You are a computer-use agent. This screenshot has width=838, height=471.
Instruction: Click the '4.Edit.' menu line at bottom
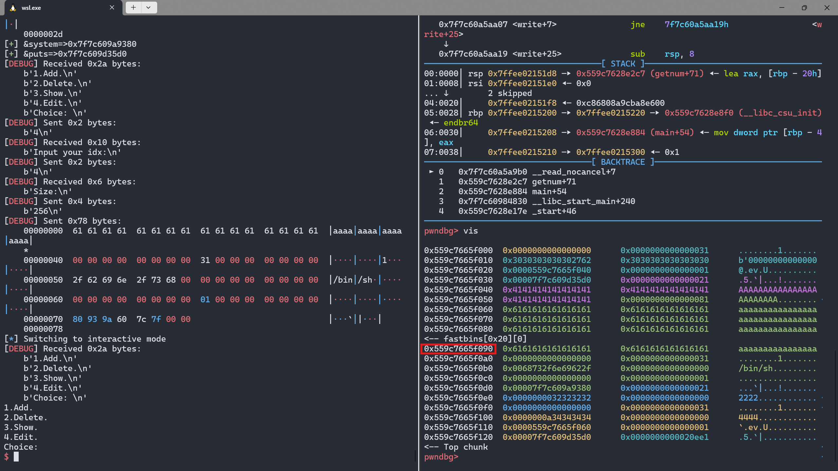point(21,437)
